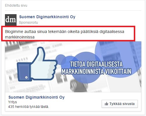Click the Ehdotettu sivu heading
This screenshot has height=116, width=146.
tap(16, 5)
